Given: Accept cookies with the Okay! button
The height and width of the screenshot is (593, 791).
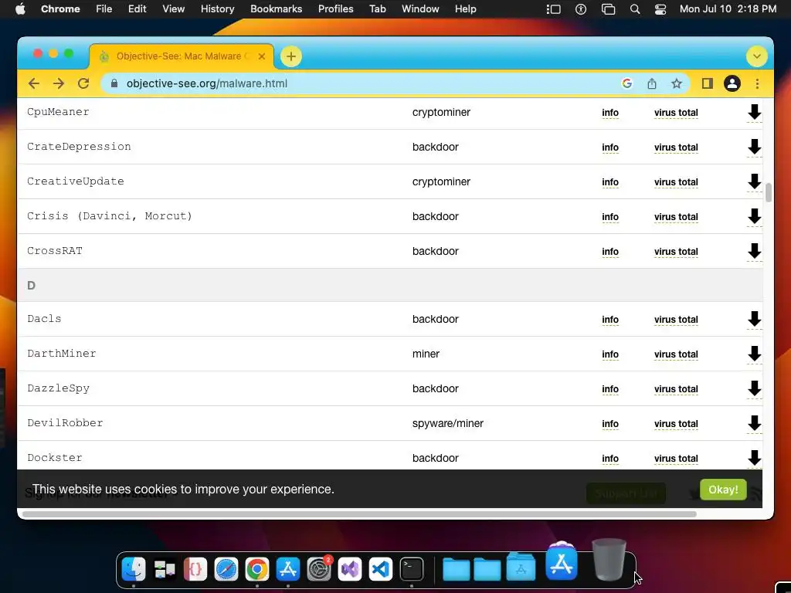Looking at the screenshot, I should click(x=723, y=490).
